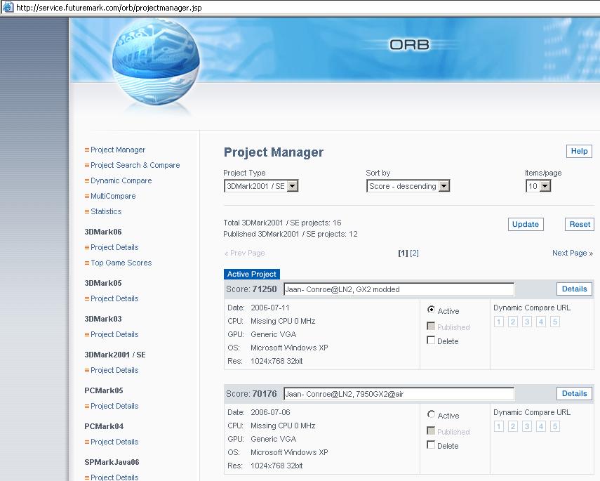
Task: Open Dynamic Compare URL slot 2 for score 70176
Action: [513, 426]
